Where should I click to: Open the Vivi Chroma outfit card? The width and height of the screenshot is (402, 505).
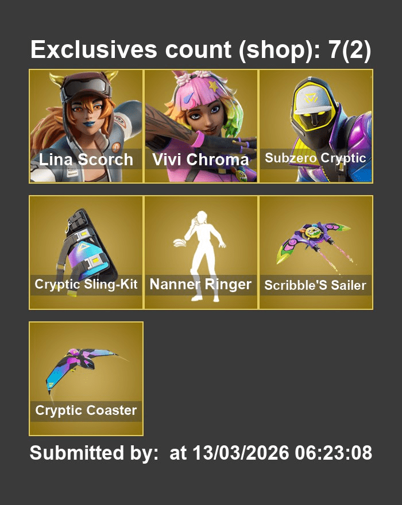(x=201, y=126)
